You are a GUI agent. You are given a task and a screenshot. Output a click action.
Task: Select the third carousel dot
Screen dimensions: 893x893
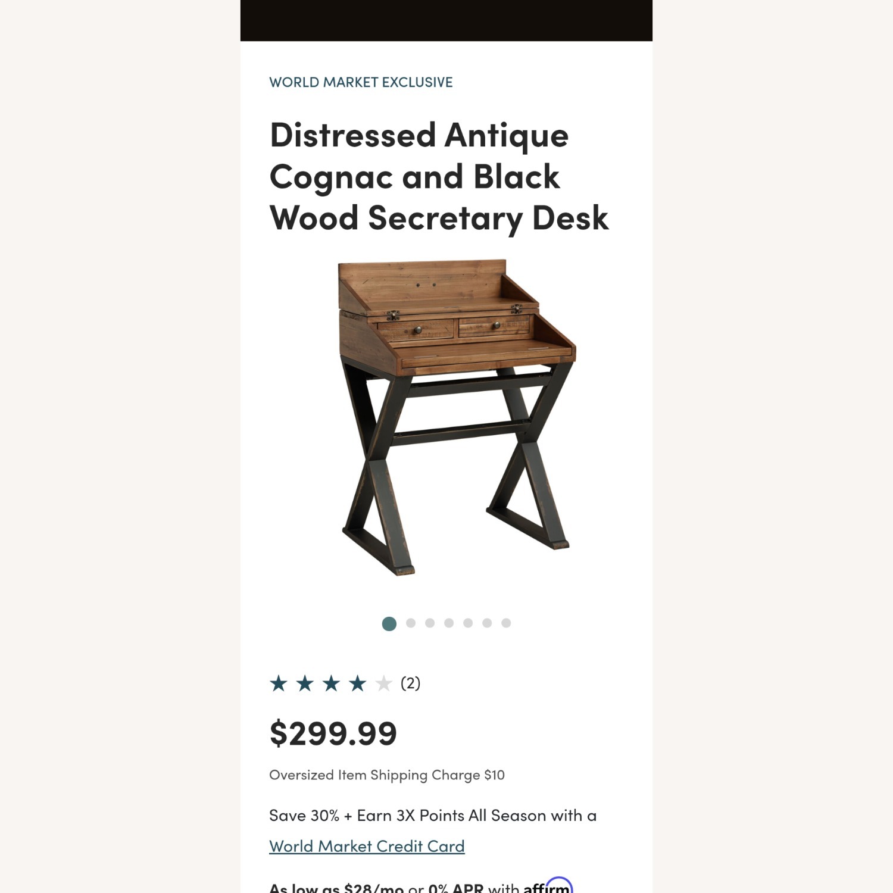click(429, 623)
